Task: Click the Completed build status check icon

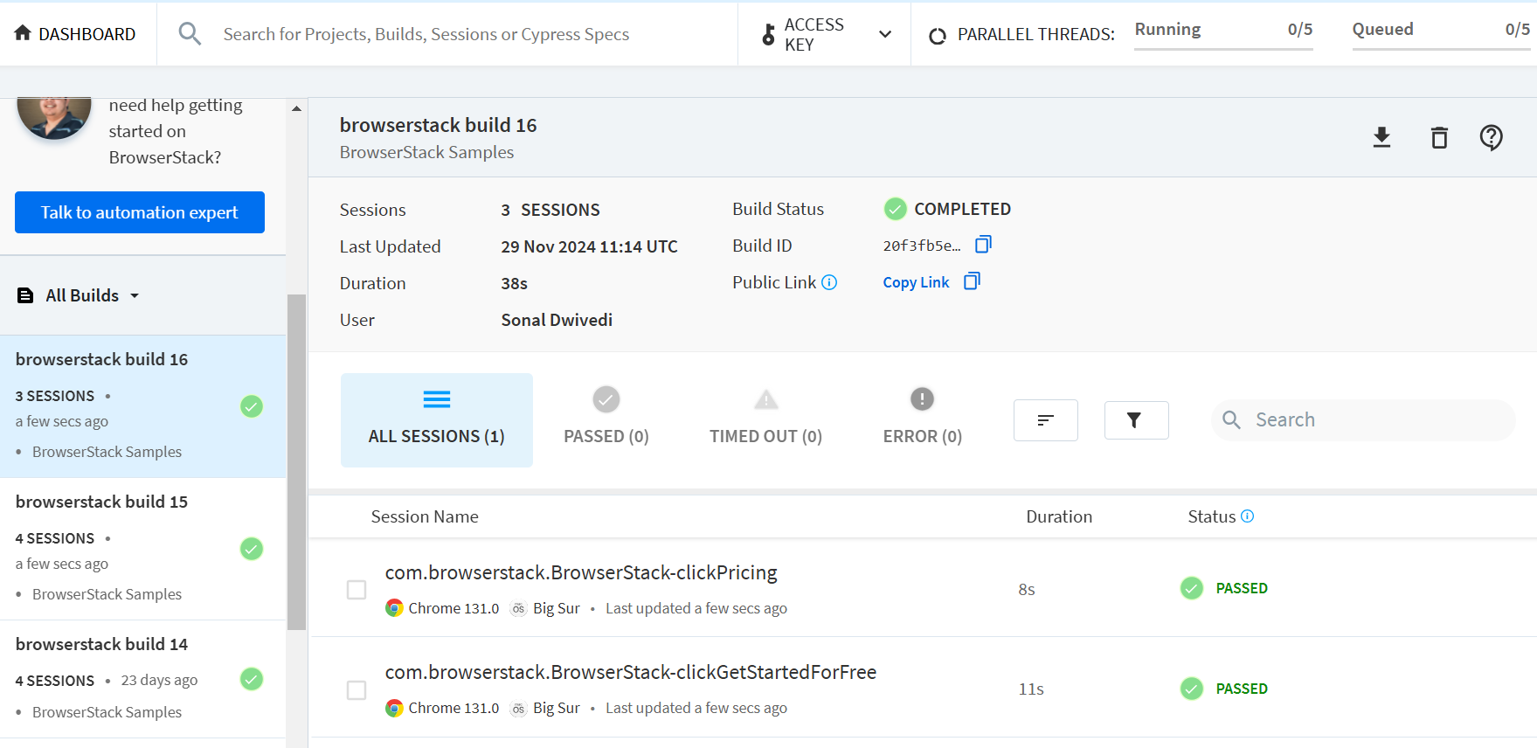Action: (x=895, y=209)
